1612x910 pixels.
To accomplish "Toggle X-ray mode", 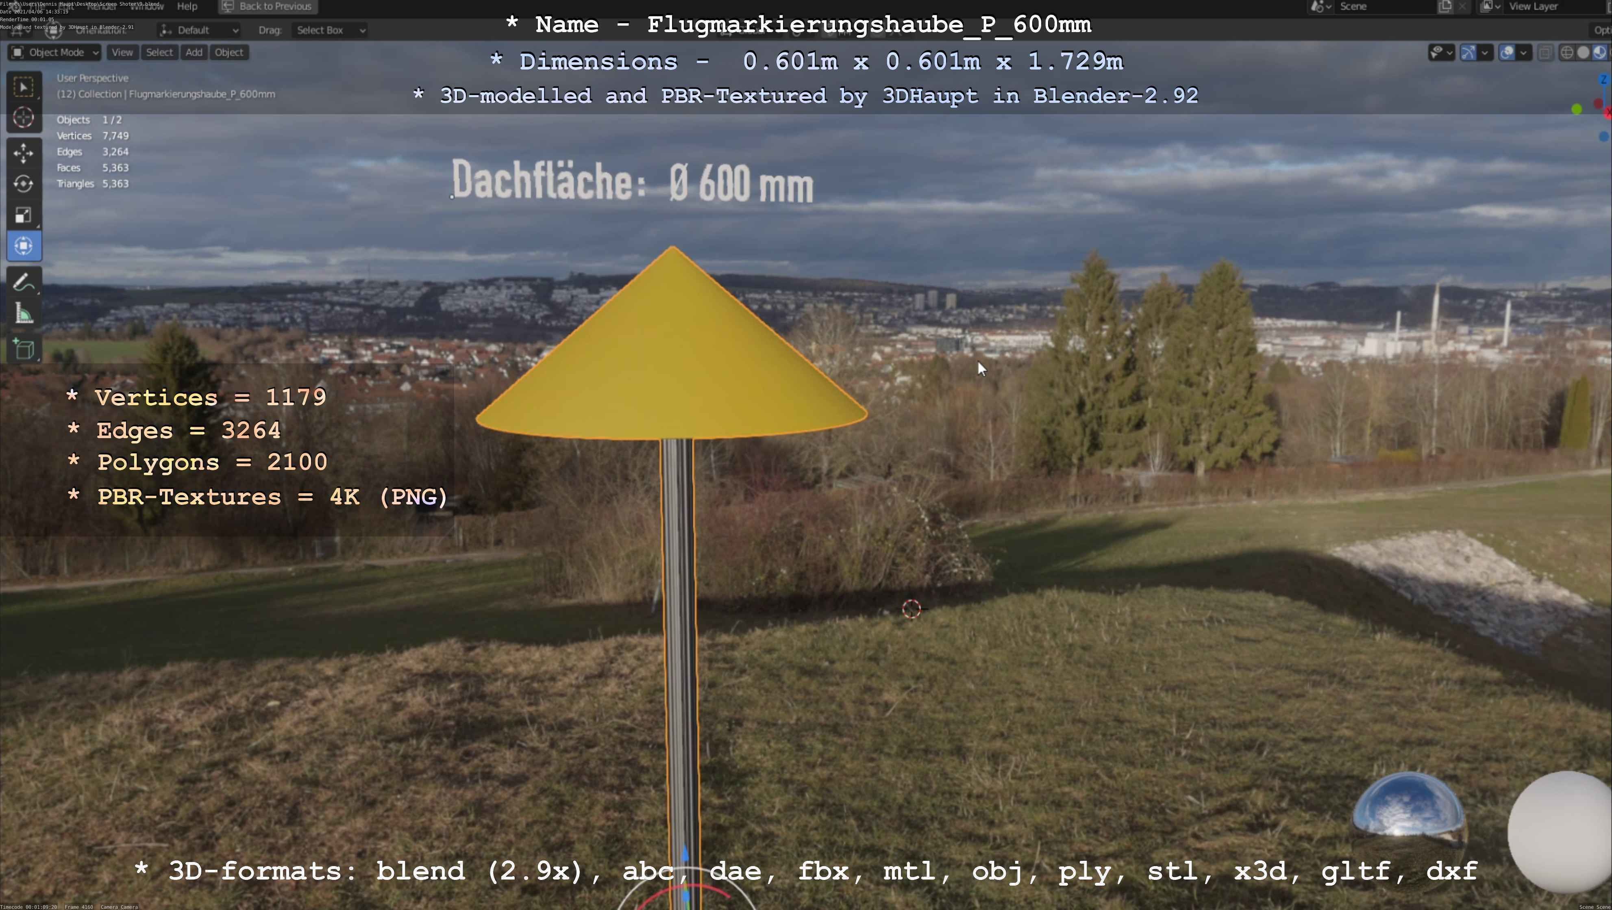I will 1546,52.
